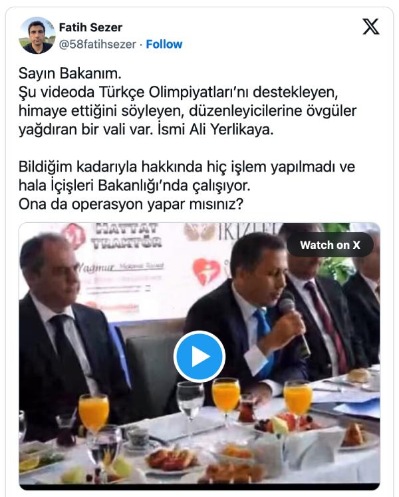Screen dimensions: 399x497
Task: Click the black bar at the video's bottom edge
Action: point(199,486)
